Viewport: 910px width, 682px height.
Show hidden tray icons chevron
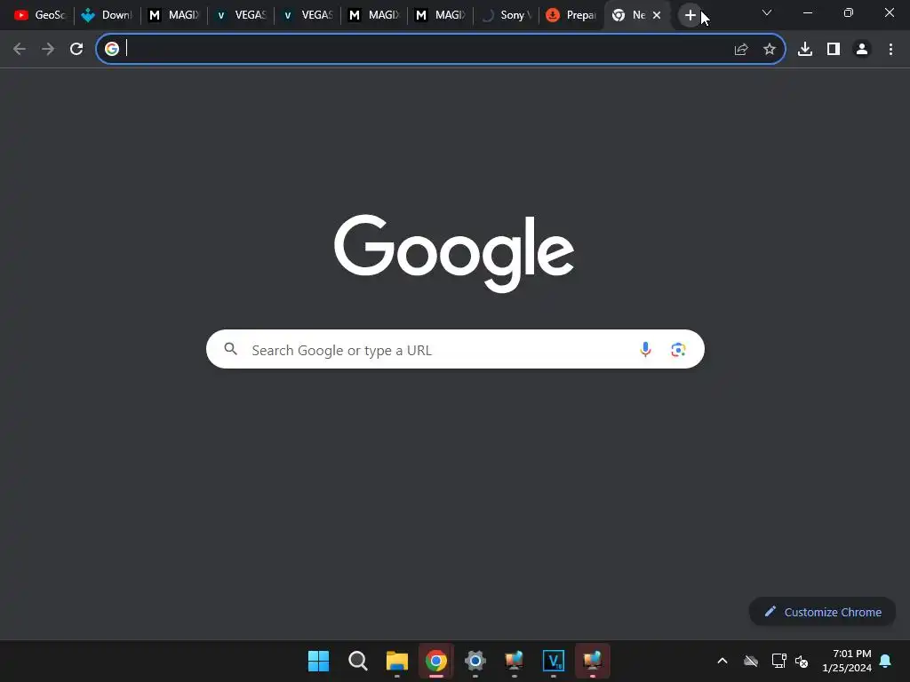coord(722,661)
